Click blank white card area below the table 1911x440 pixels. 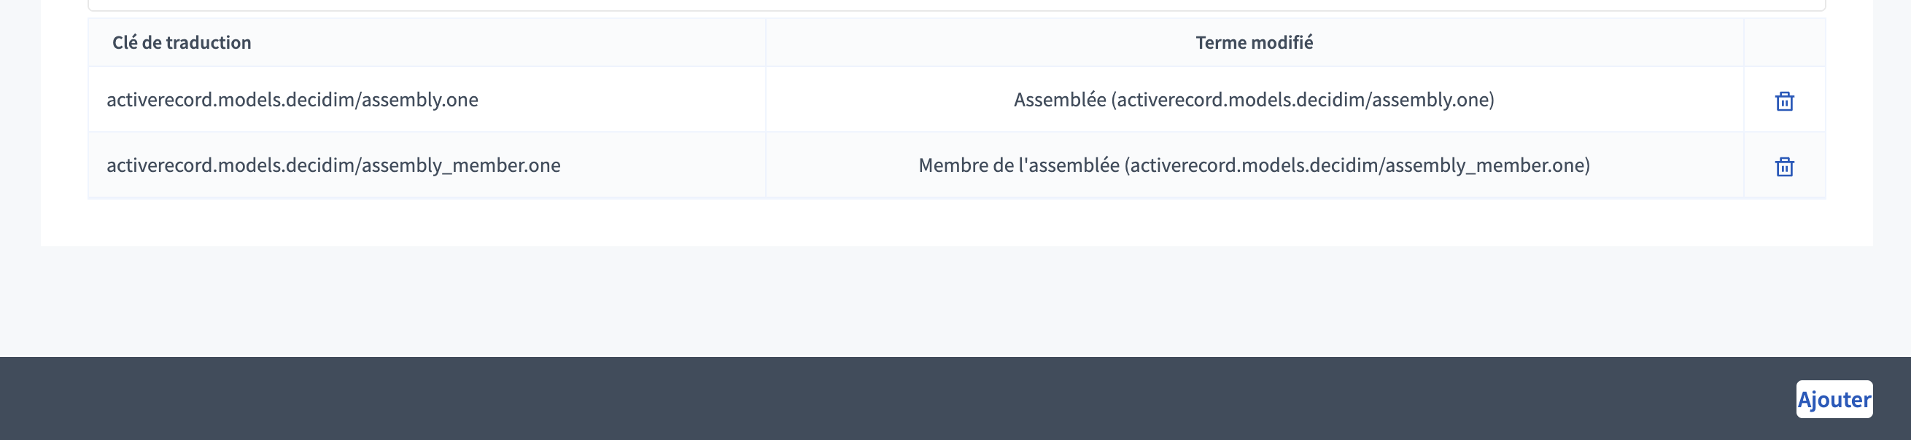click(x=955, y=222)
